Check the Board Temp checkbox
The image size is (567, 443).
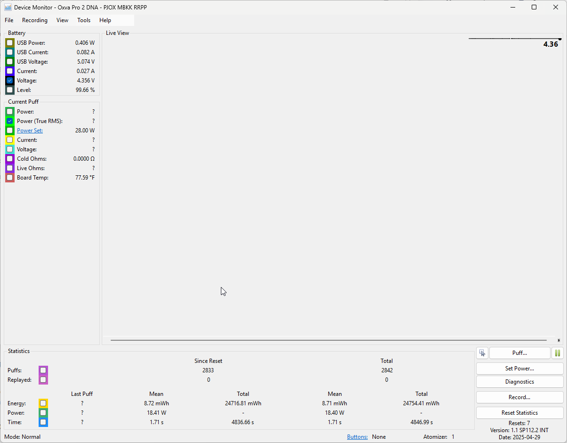(x=10, y=178)
